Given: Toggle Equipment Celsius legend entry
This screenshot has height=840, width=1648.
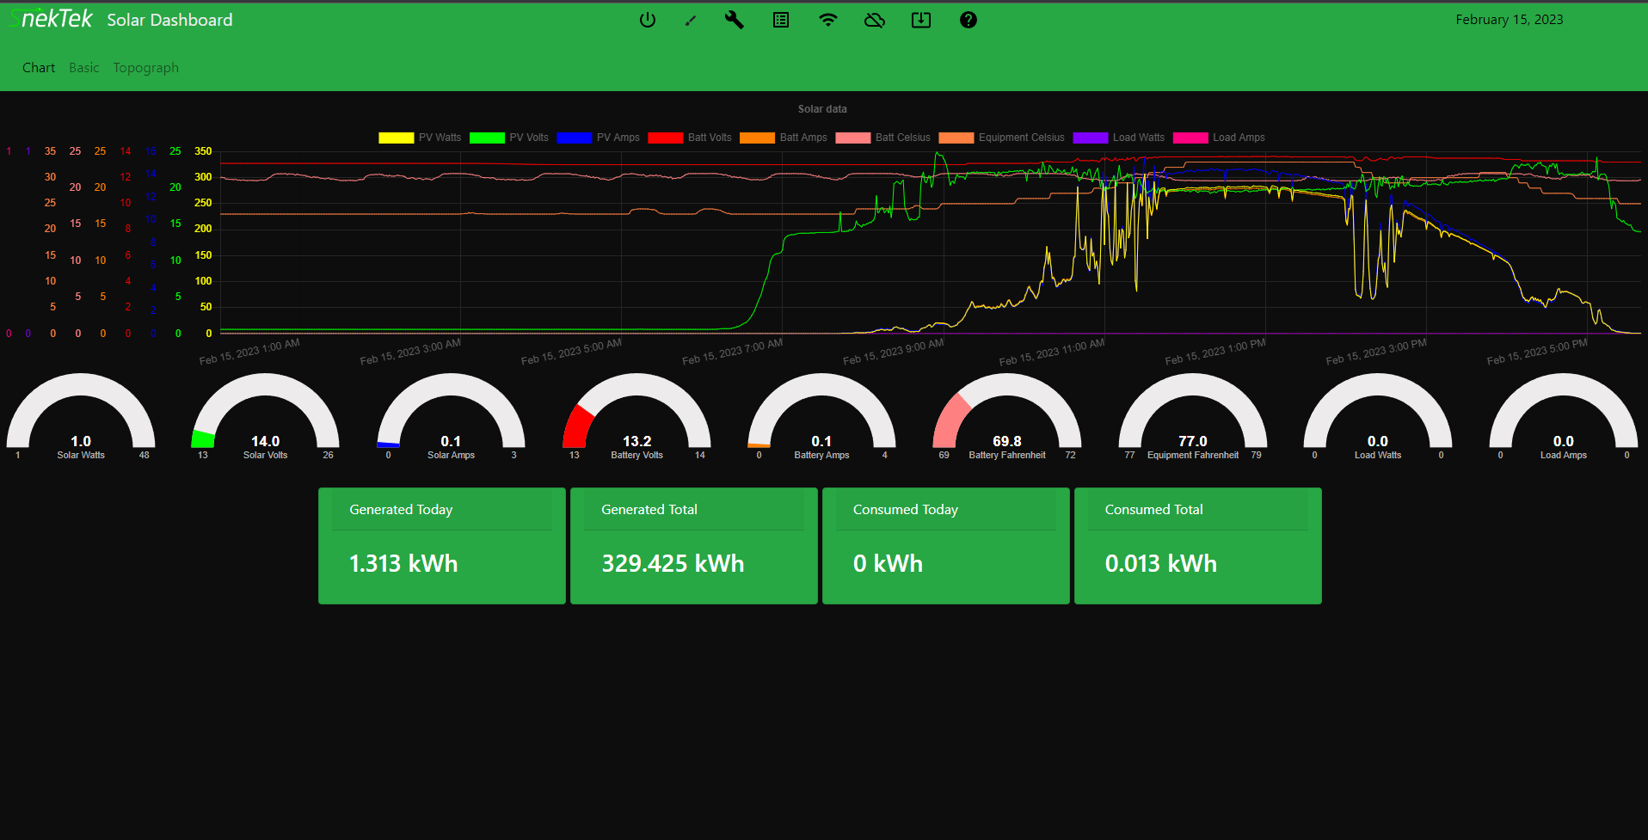Looking at the screenshot, I should click(x=1002, y=138).
